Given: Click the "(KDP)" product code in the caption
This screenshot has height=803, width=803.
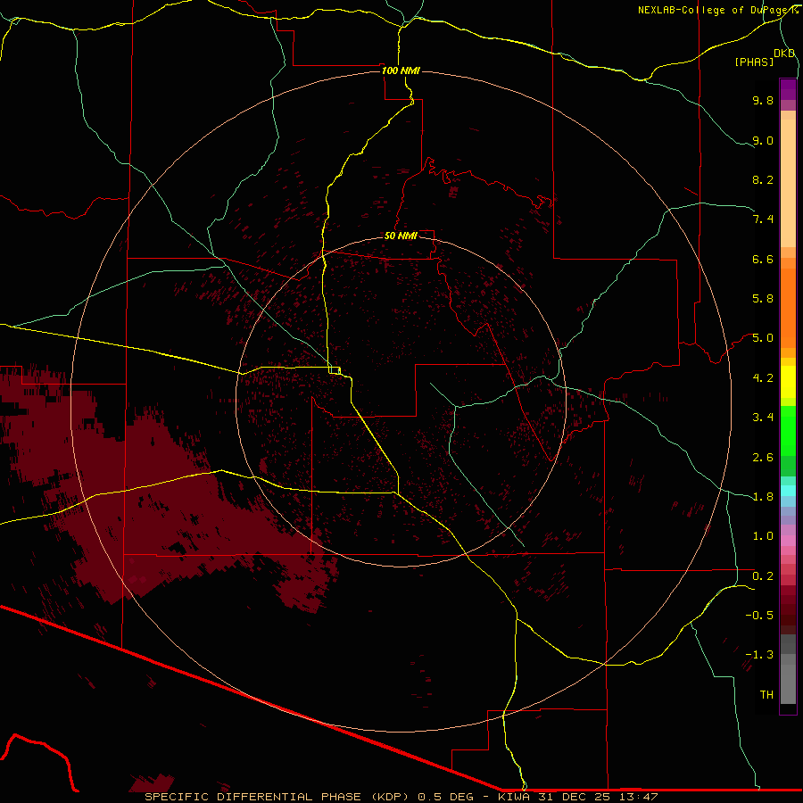Looking at the screenshot, I should (x=392, y=797).
